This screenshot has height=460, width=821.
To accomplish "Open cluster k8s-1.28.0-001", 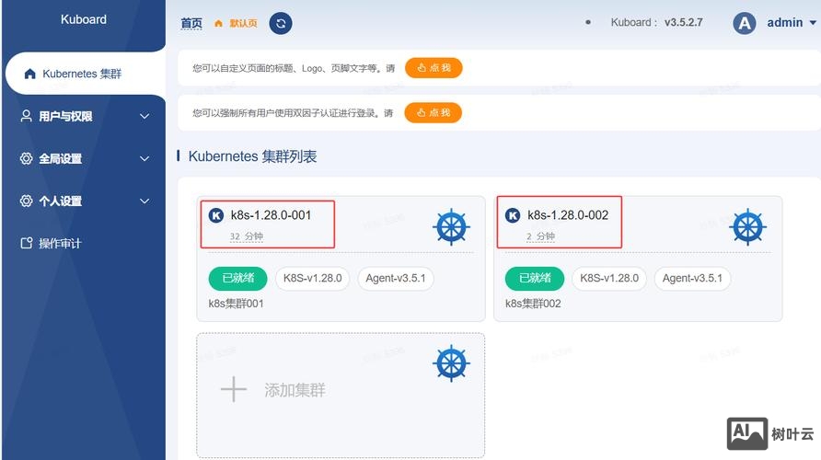I will [x=271, y=215].
